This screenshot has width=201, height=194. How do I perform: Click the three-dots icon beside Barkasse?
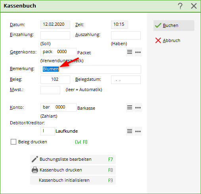click(x=138, y=107)
